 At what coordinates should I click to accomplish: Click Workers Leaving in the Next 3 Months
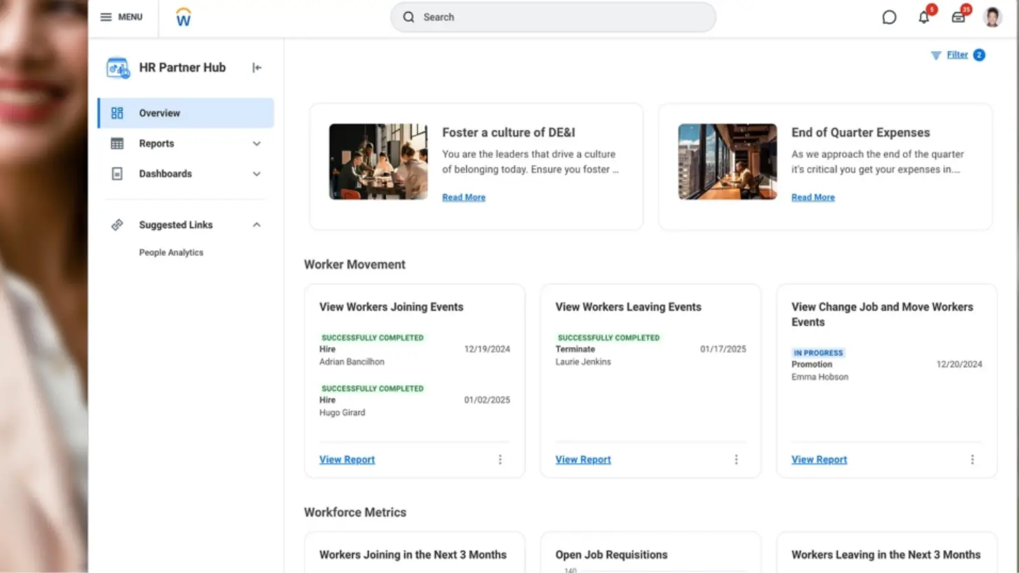[886, 555]
